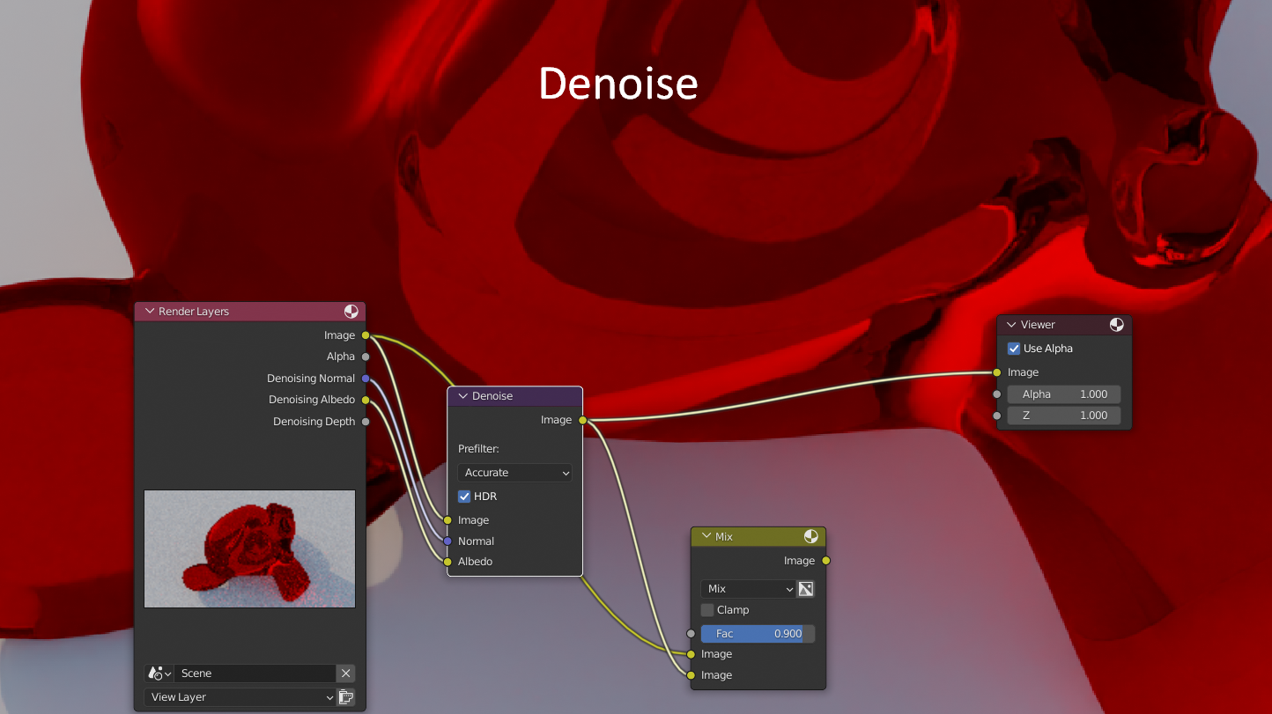Collapse the Render Layers node
The width and height of the screenshot is (1272, 714).
point(149,312)
